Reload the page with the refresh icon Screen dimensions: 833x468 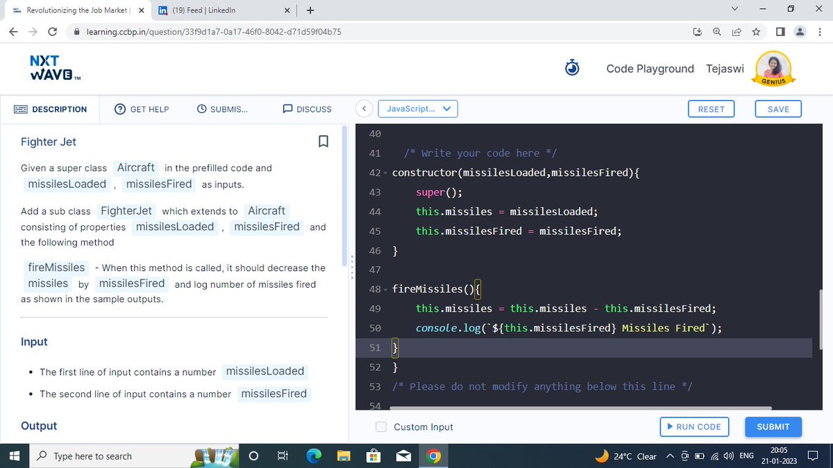[x=52, y=32]
